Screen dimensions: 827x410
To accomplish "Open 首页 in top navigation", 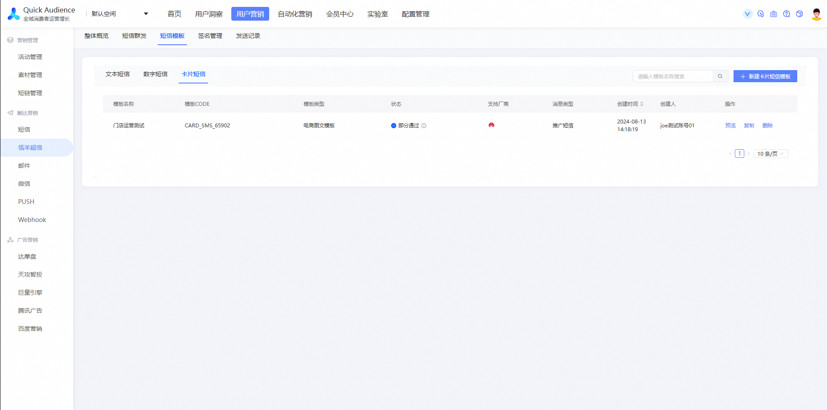I will click(x=174, y=14).
